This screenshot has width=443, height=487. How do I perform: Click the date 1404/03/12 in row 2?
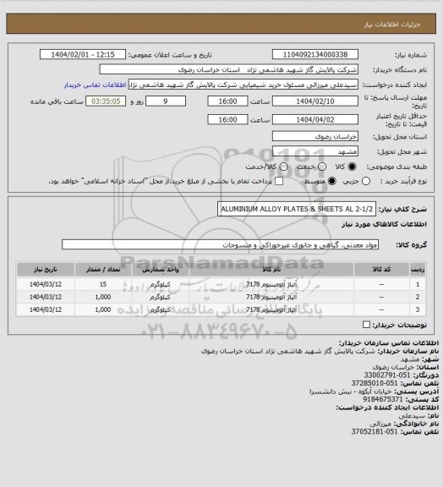tap(46, 297)
